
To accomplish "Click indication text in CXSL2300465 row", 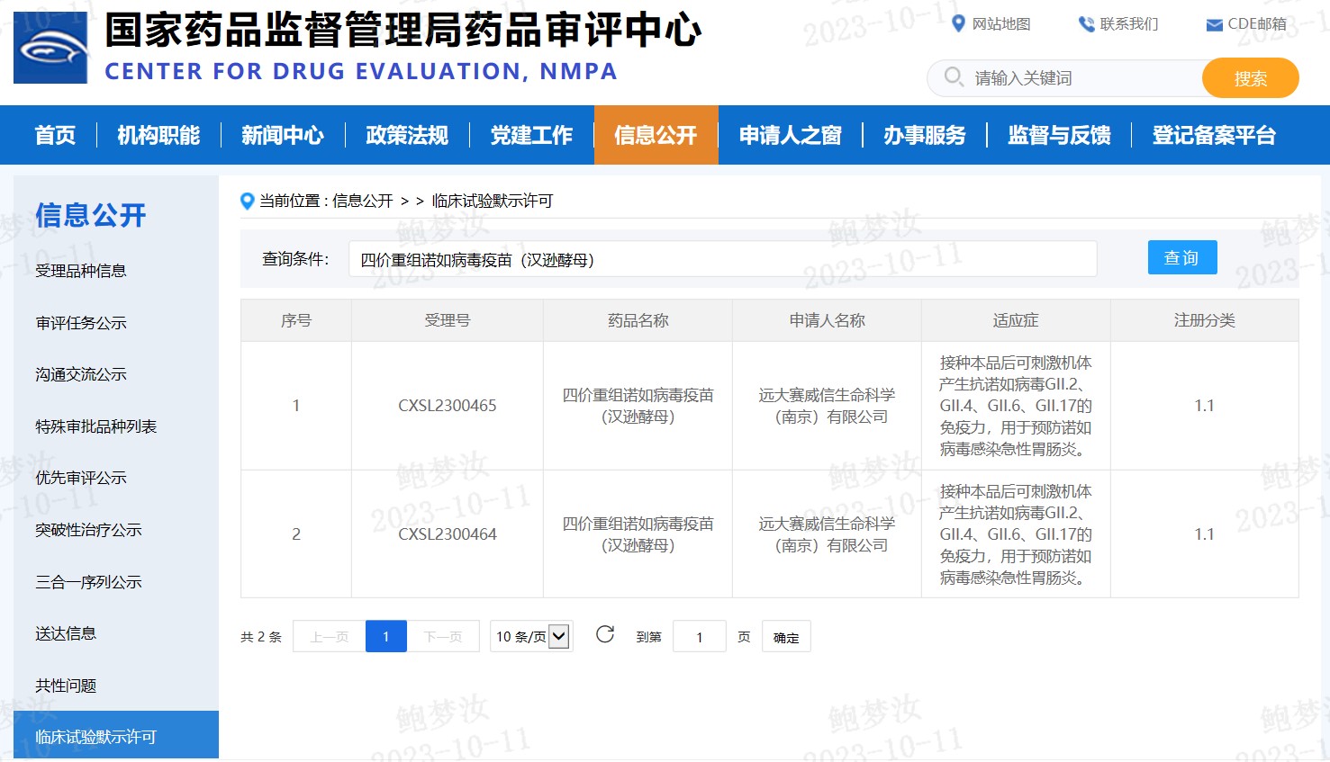I will click(1016, 406).
